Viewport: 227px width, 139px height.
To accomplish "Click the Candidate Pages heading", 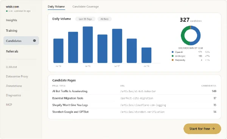I will pyautogui.click(x=64, y=80).
